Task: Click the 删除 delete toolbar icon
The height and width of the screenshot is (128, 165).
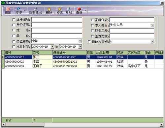Action: [x=49, y=11]
